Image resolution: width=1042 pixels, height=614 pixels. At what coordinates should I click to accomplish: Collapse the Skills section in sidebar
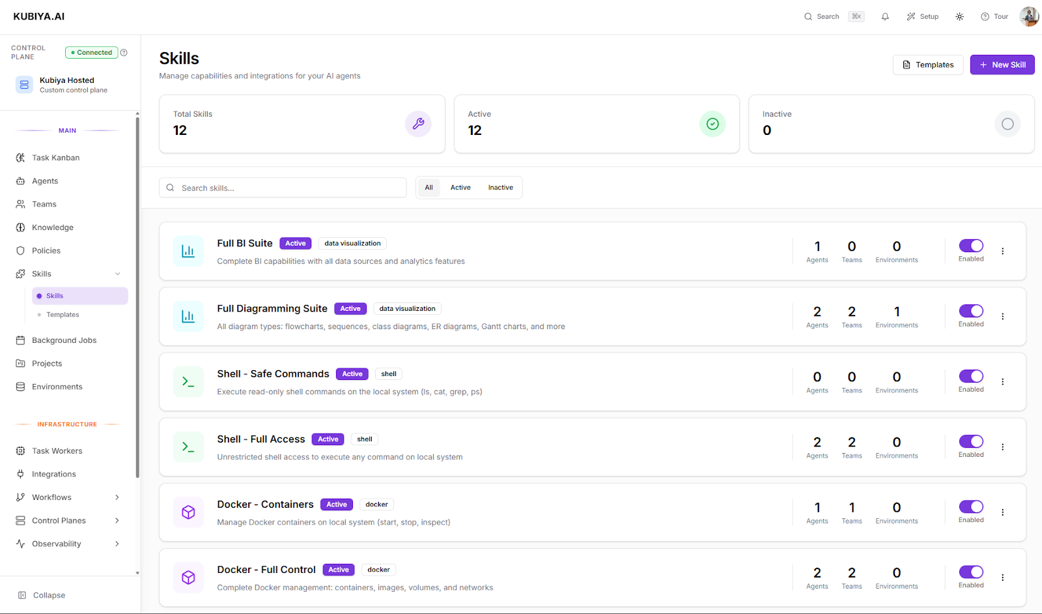pyautogui.click(x=117, y=273)
